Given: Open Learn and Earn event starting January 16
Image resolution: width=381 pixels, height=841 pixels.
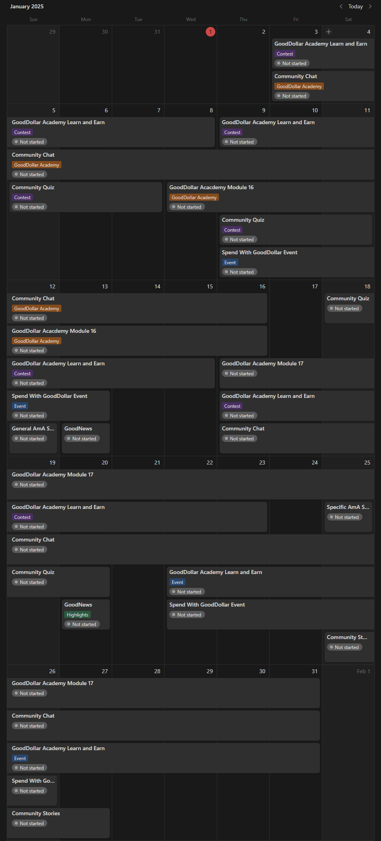Looking at the screenshot, I should coord(297,406).
